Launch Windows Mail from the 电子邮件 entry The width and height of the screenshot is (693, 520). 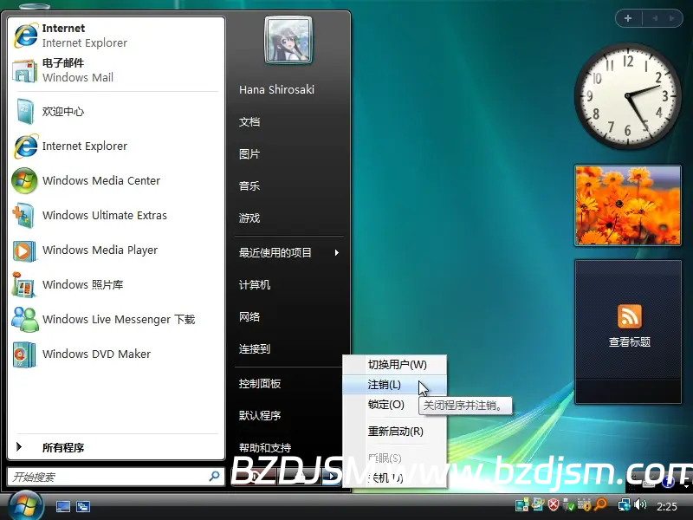pyautogui.click(x=116, y=70)
